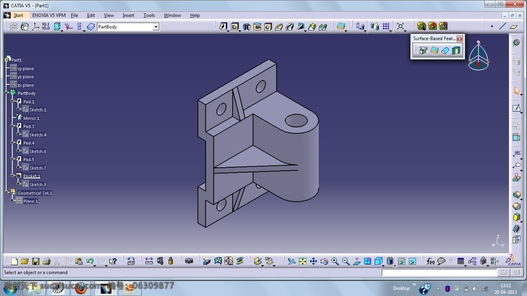Image resolution: width=527 pixels, height=296 pixels.
Task: Click the Zoom In icon
Action: [335, 261]
